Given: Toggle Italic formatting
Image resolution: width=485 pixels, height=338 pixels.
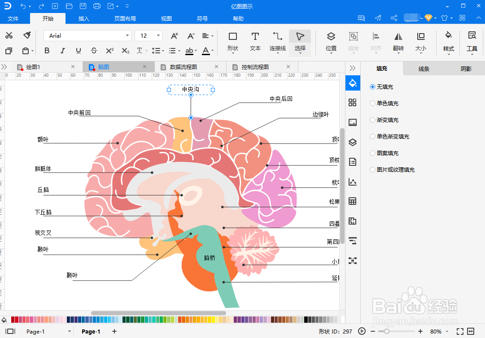Looking at the screenshot, I should click(x=63, y=51).
